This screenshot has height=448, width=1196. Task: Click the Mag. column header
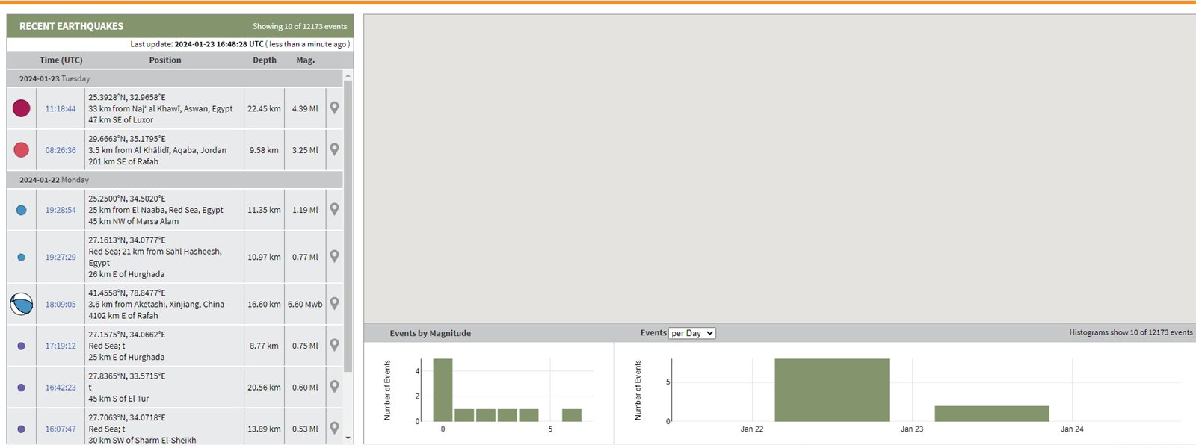[305, 60]
